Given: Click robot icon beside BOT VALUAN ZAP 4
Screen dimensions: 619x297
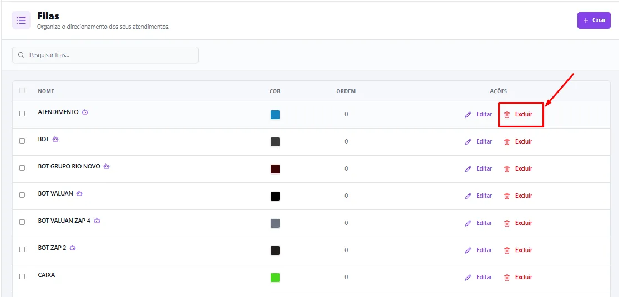Looking at the screenshot, I should coord(97,221).
